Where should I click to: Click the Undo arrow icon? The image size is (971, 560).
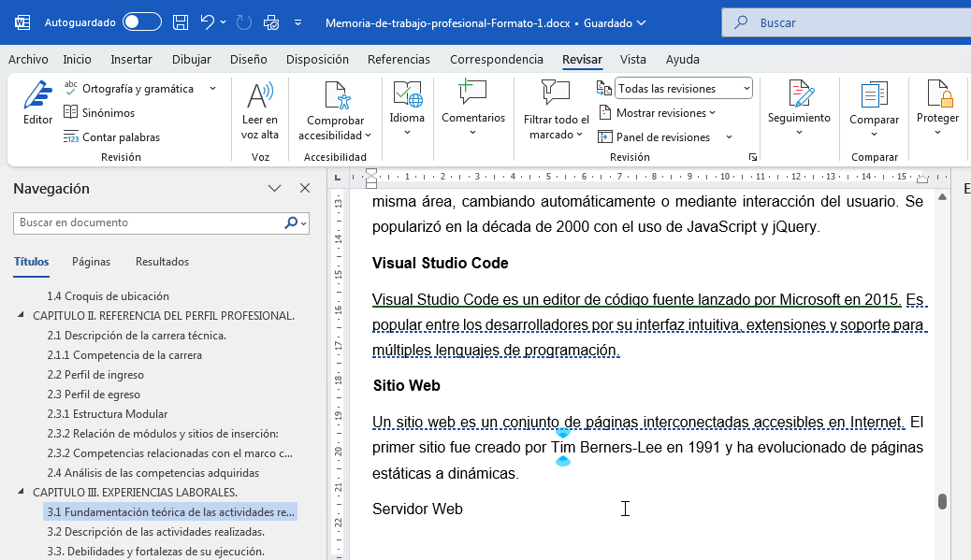pyautogui.click(x=208, y=22)
